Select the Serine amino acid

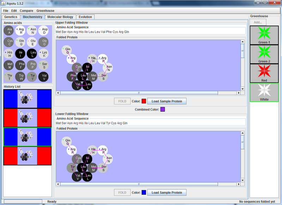(44, 66)
